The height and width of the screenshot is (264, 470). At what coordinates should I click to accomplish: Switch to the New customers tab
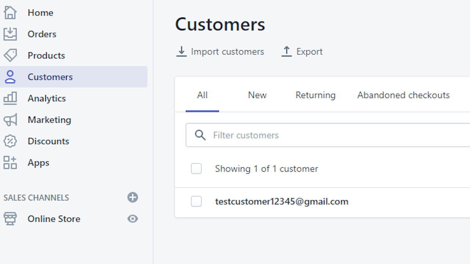point(257,95)
